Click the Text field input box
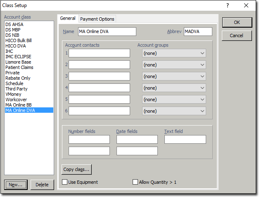Viewport: 259px width, 197px height. pos(185,140)
